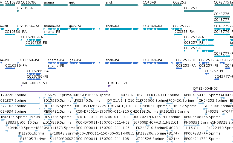Select the CG16786-RA transcript label
Screen dimensions: 233x143
click(32, 37)
